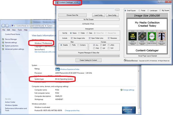Image resolution: width=173 pixels, height=115 pixels.
Task: Click the Winterbrose logo in Content-Cataloger
Action: 131,61
